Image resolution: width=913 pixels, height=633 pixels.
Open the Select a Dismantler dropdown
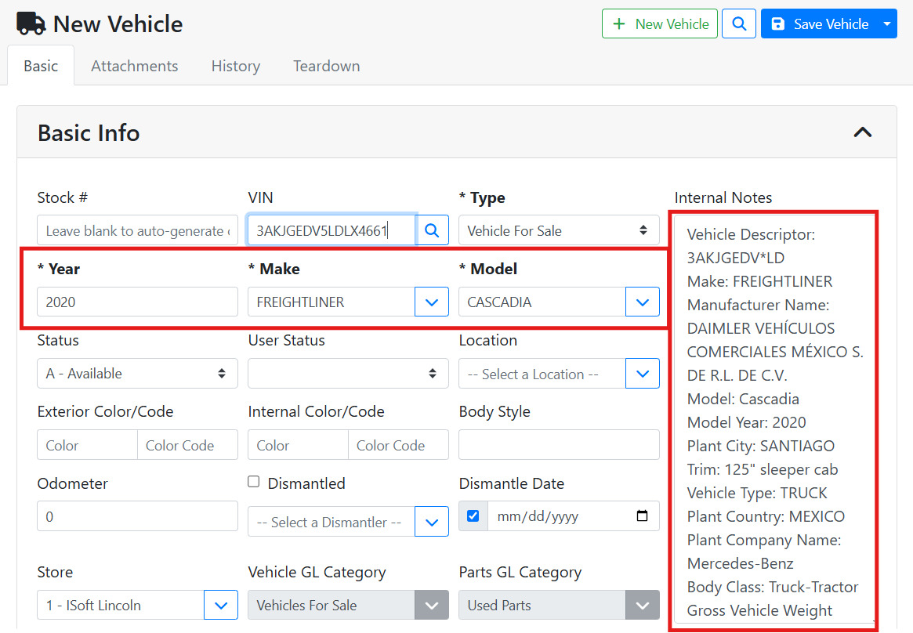[432, 522]
